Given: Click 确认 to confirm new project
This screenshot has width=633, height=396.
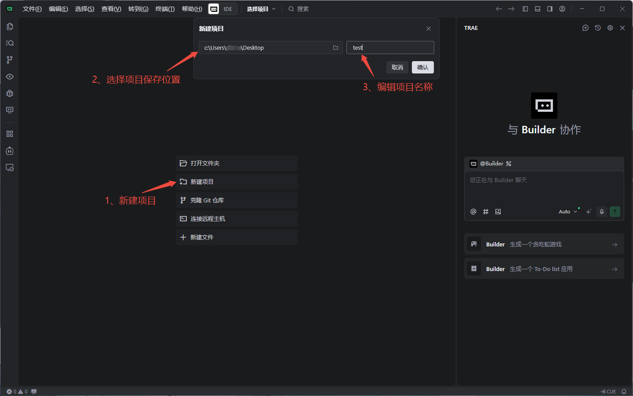Looking at the screenshot, I should (423, 67).
